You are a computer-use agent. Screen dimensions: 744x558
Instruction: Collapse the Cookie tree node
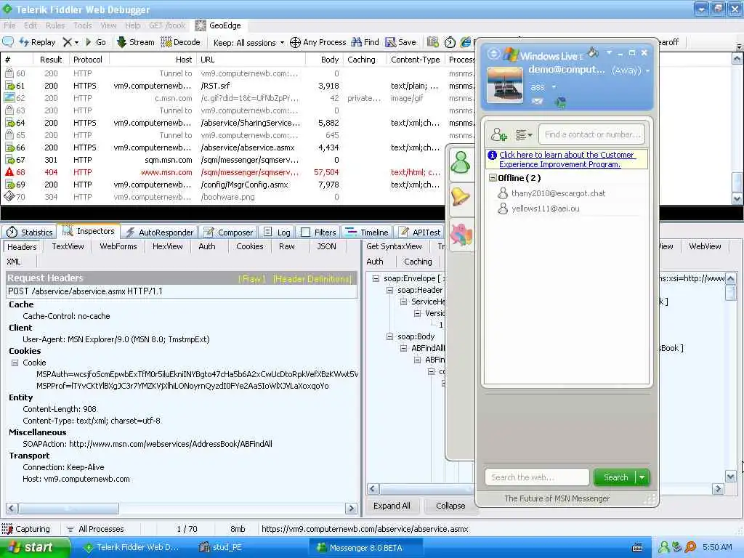pos(15,363)
